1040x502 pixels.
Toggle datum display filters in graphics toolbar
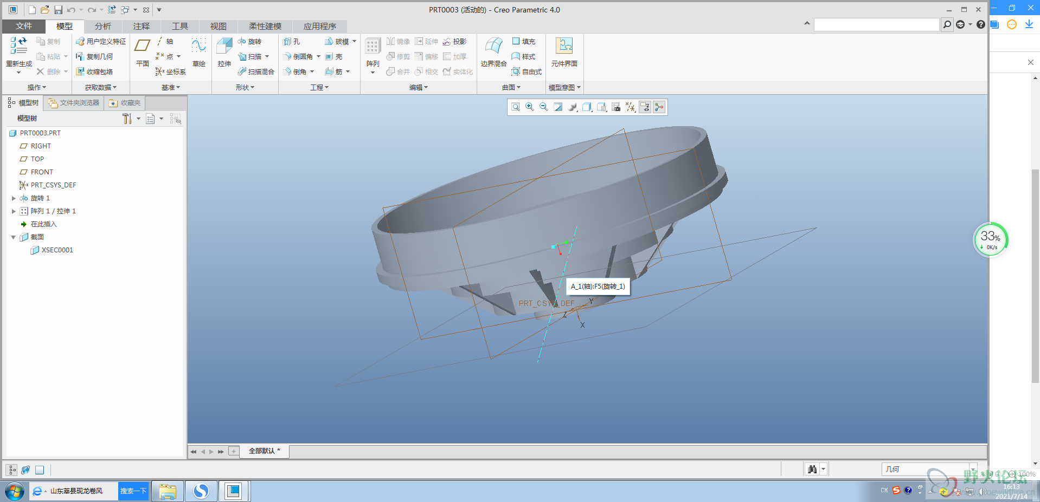[x=630, y=107]
